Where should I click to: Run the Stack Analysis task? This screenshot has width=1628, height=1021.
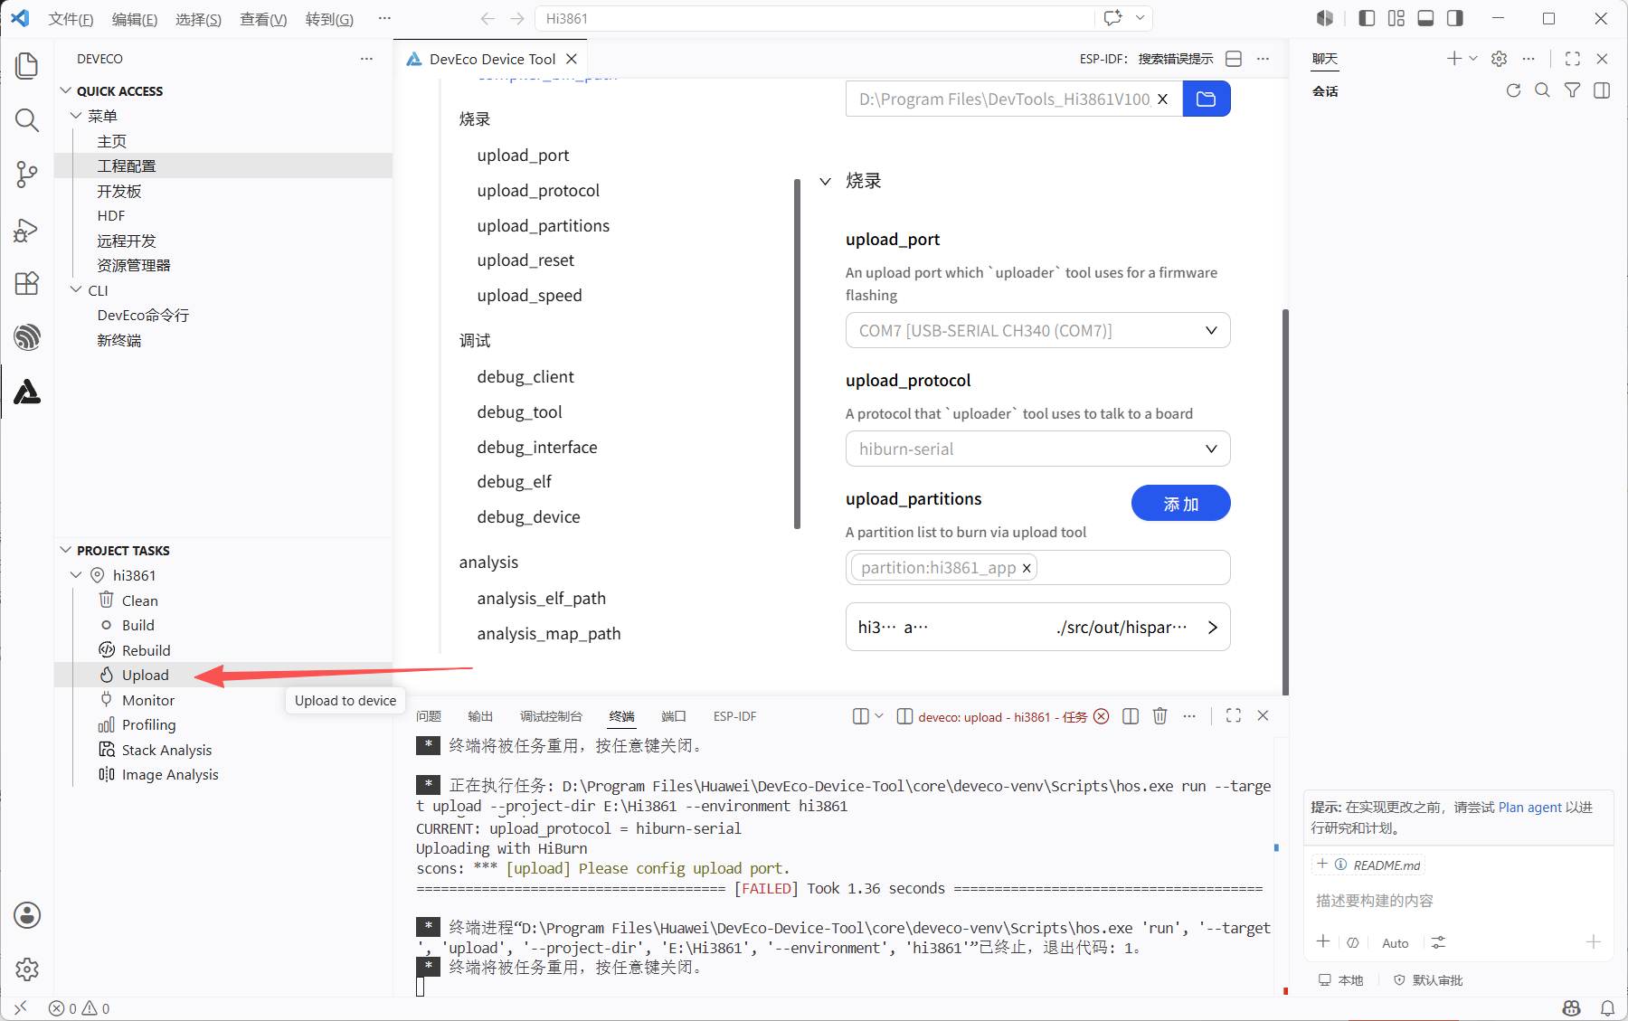click(x=166, y=750)
